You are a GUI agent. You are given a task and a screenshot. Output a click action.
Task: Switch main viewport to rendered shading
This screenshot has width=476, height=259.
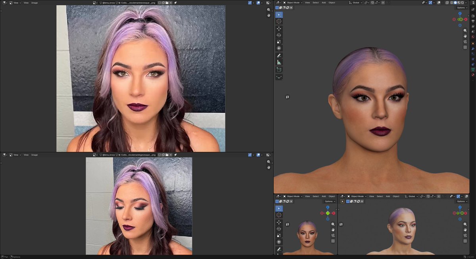point(463,3)
